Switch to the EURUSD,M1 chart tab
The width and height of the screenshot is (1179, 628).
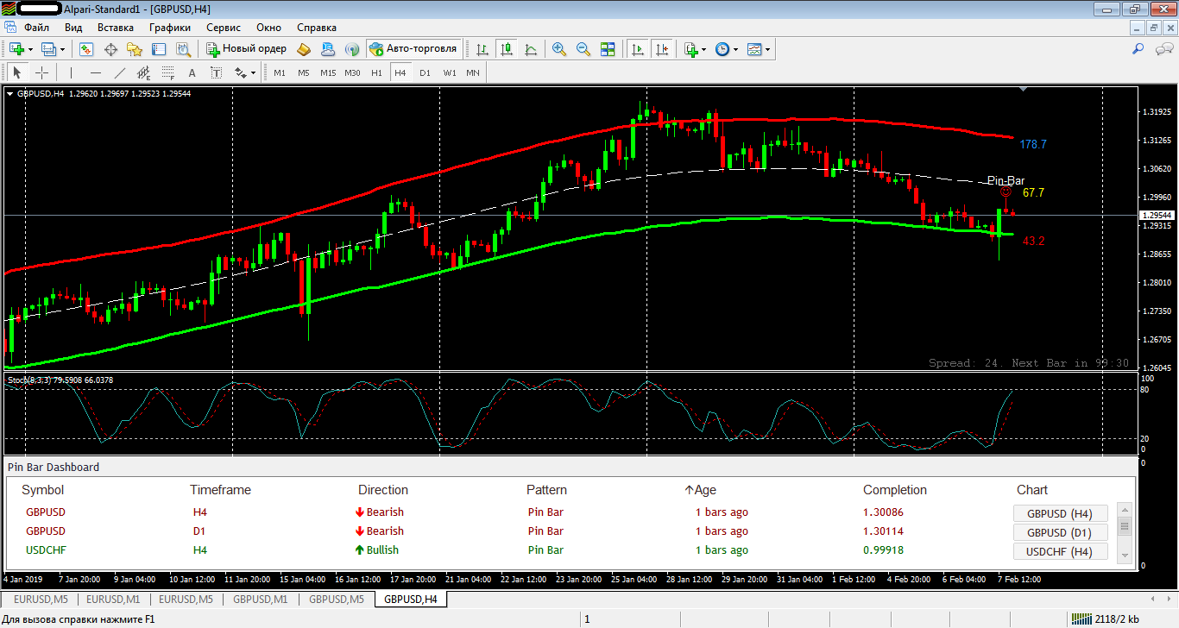pos(113,599)
